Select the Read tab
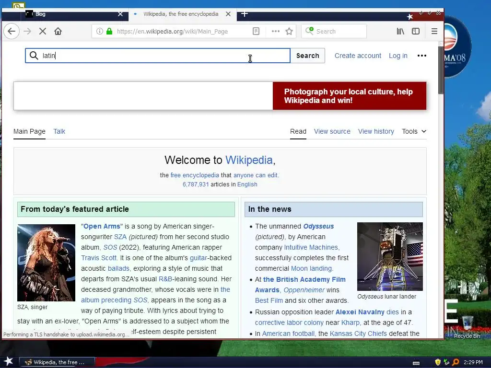The image size is (491, 368). (298, 131)
